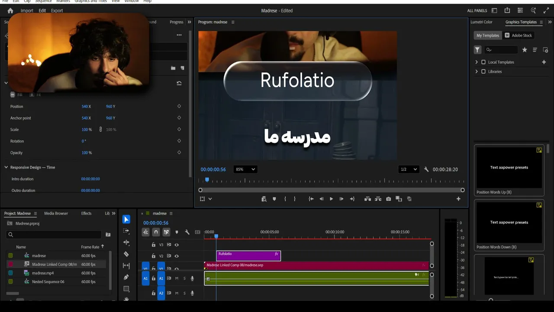The image size is (554, 312).
Task: Mark Out point in Program monitor
Action: (x=295, y=199)
